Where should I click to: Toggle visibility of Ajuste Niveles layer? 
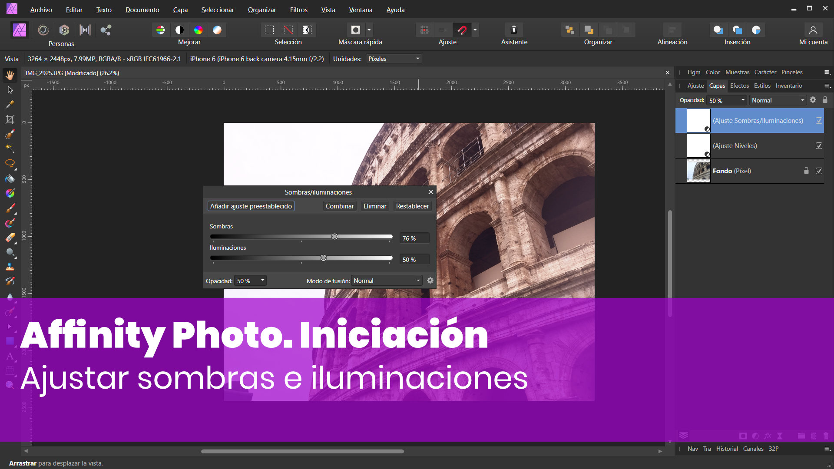coord(819,146)
